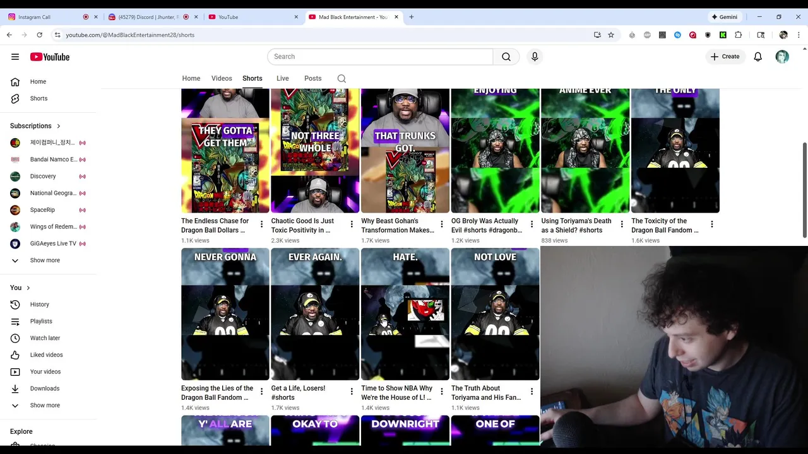Open options for 'The Endless Chase' short
Screen dimensions: 808x454
261,224
